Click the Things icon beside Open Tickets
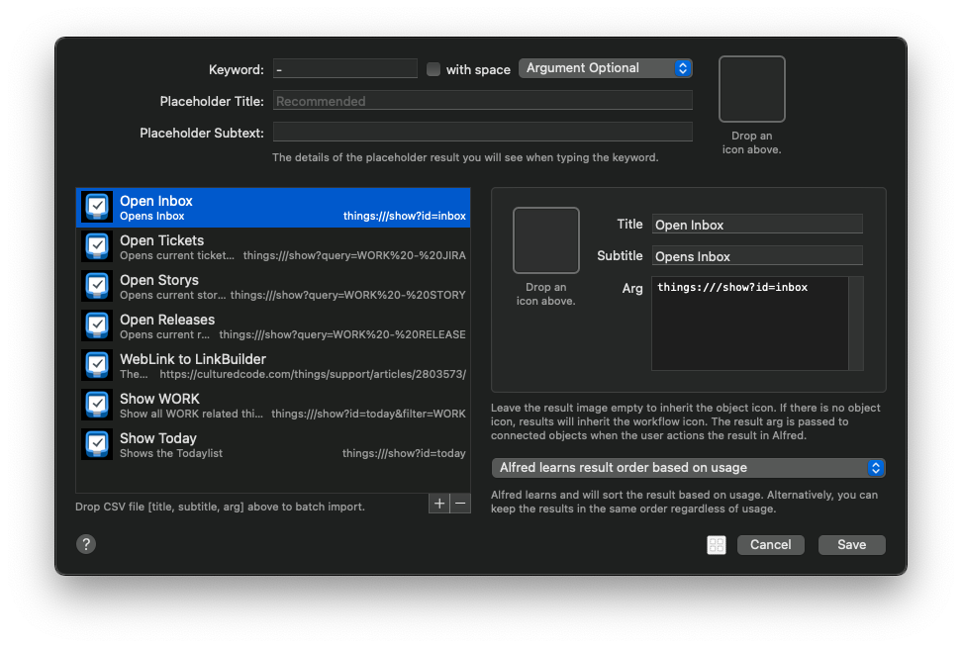This screenshot has width=962, height=648. tap(97, 246)
